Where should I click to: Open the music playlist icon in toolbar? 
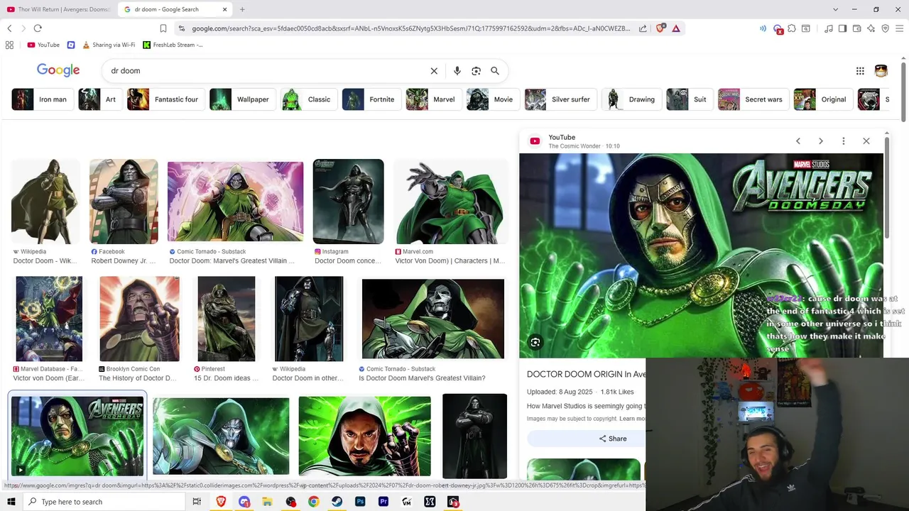click(x=829, y=28)
